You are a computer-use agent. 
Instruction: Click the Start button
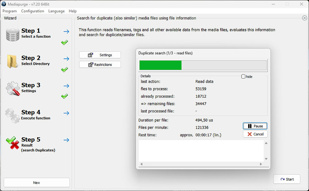pos(287,179)
